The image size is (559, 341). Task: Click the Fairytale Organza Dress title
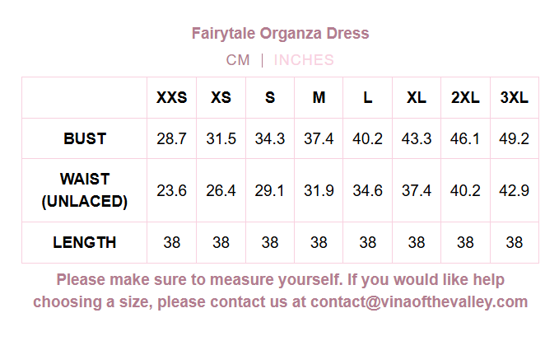280,34
